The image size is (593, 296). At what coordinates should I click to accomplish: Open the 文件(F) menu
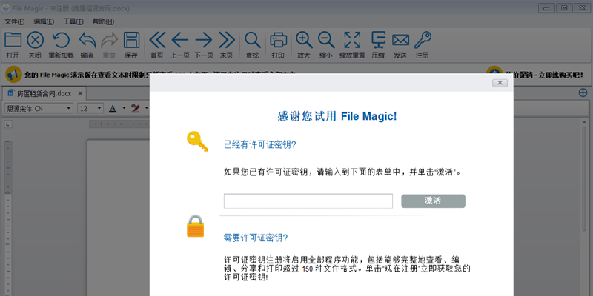point(14,21)
